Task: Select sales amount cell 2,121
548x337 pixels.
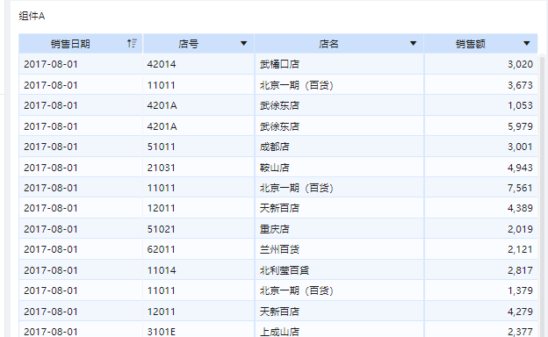Action: click(481, 250)
